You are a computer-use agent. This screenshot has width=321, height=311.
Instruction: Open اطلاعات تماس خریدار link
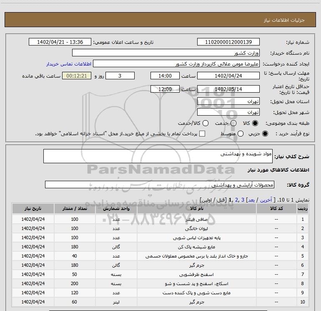[69, 64]
